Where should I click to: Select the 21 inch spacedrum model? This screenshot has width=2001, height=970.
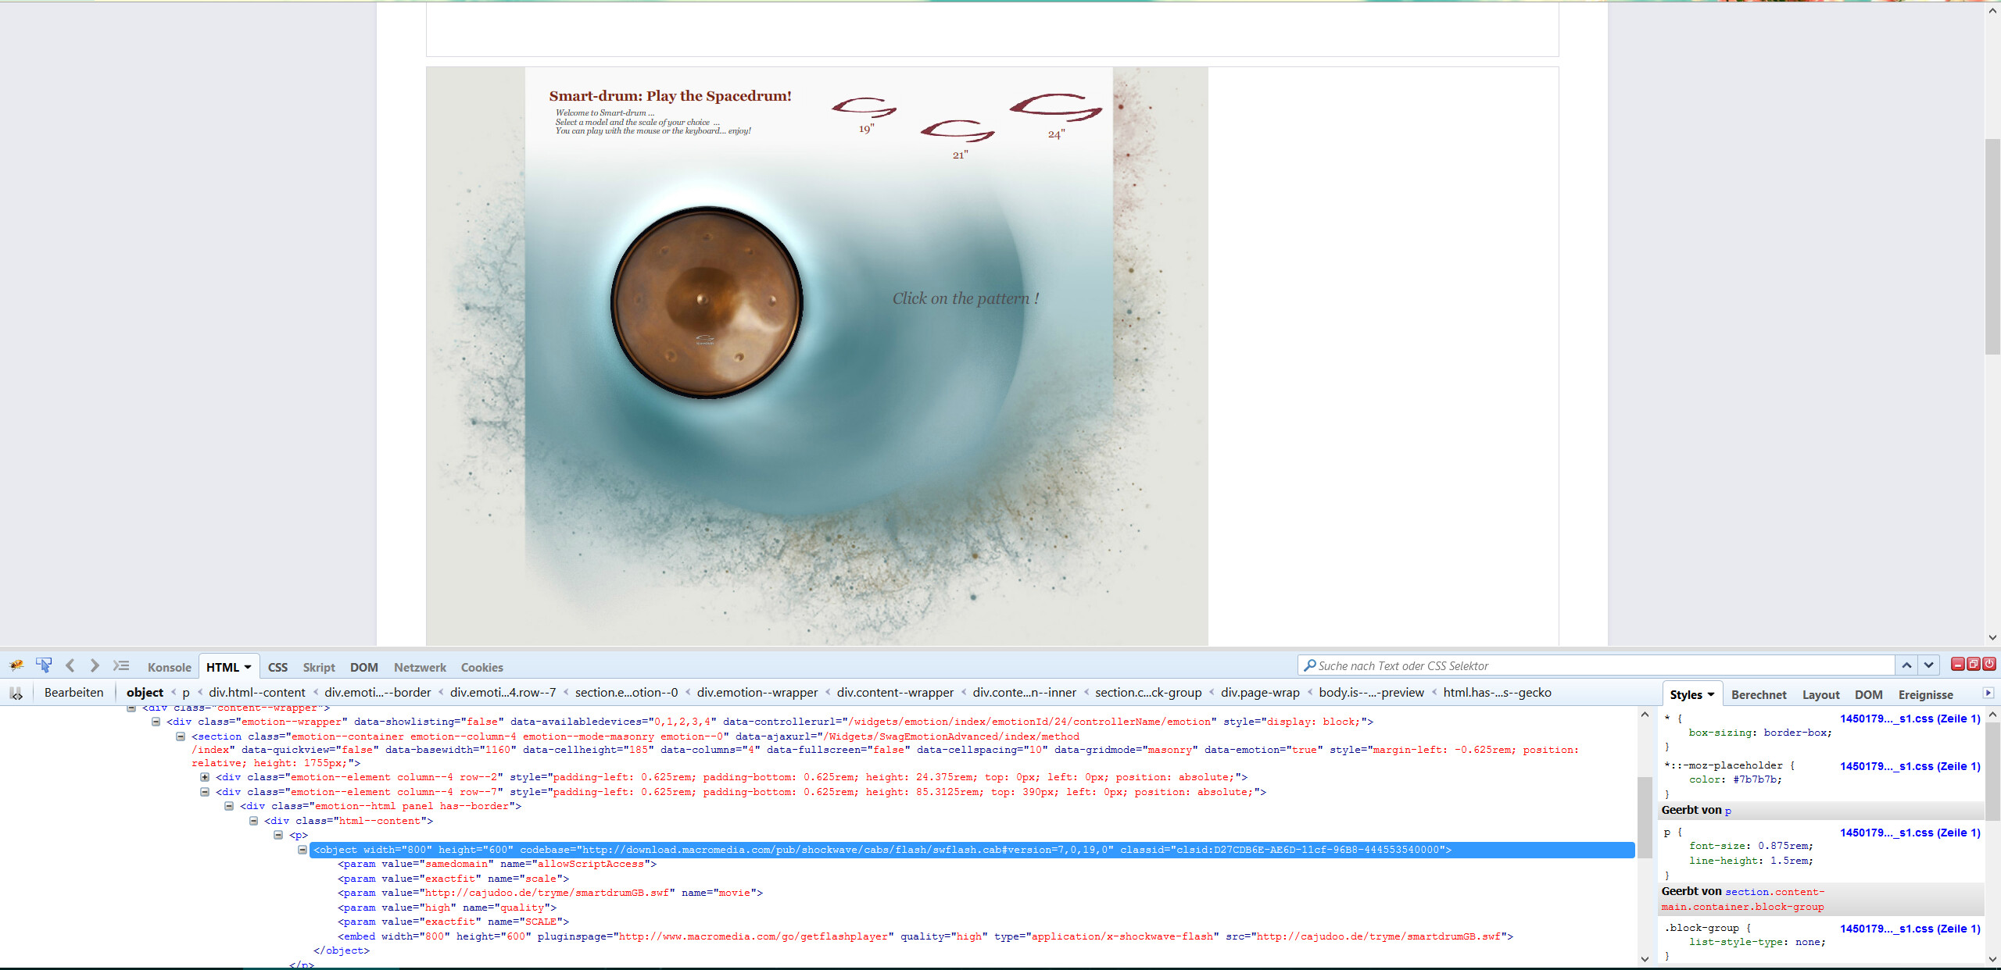point(958,139)
